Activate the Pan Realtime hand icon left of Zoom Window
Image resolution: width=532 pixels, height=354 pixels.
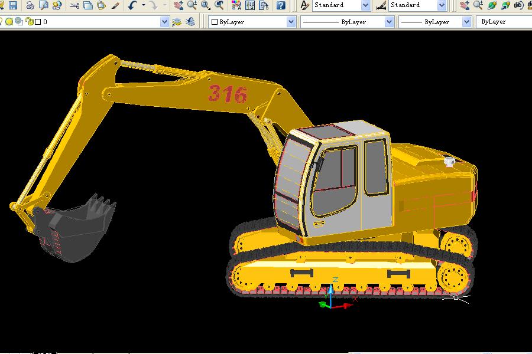pos(178,5)
